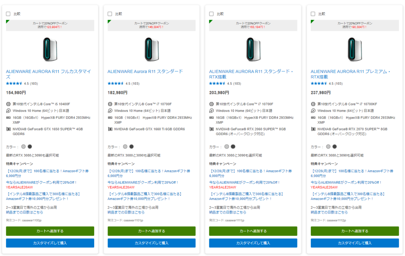Click the 154,980円 price text

[16, 92]
